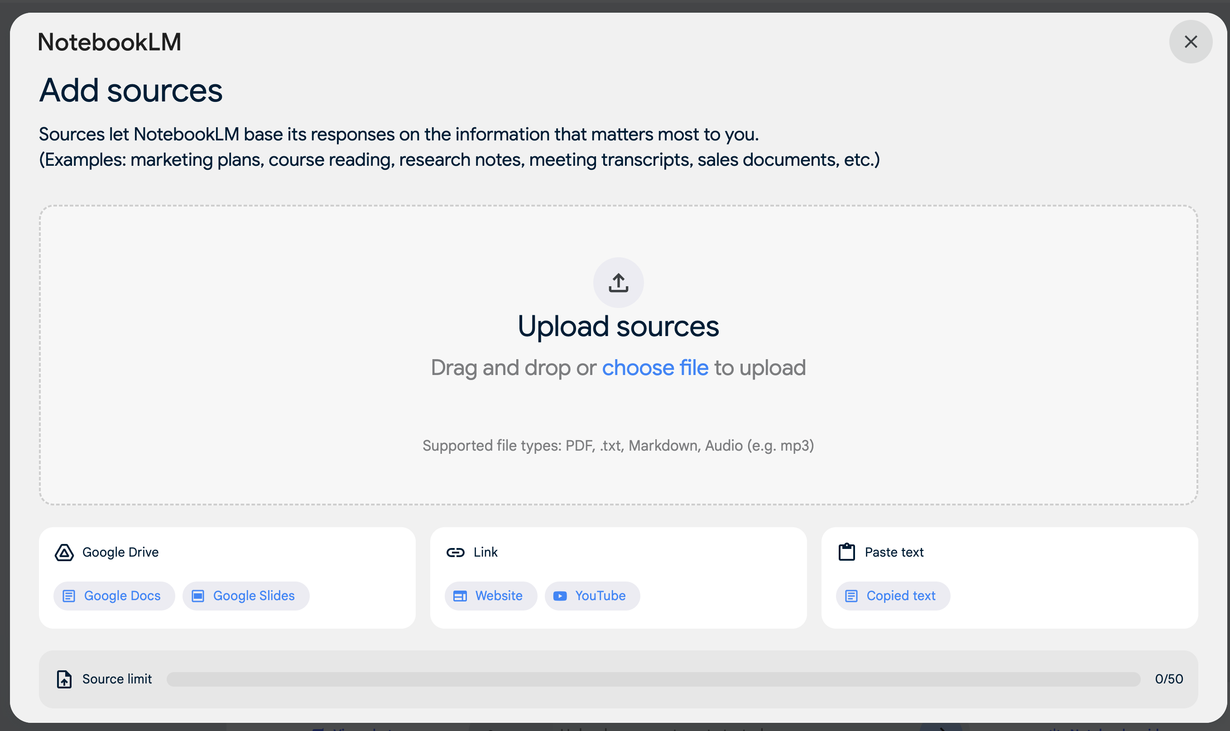The width and height of the screenshot is (1230, 731).
Task: Add a YouTube link source
Action: (592, 596)
